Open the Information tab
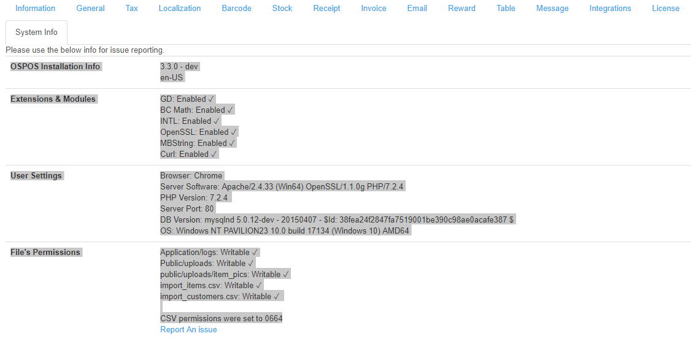This screenshot has height=347, width=691. pos(35,9)
